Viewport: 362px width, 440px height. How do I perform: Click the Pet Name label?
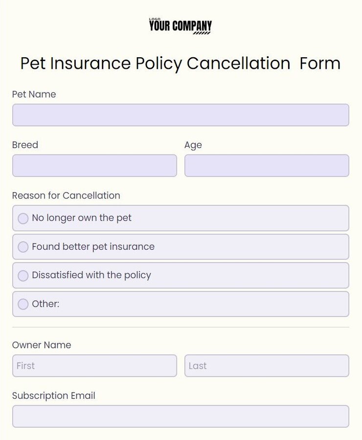[x=34, y=94]
